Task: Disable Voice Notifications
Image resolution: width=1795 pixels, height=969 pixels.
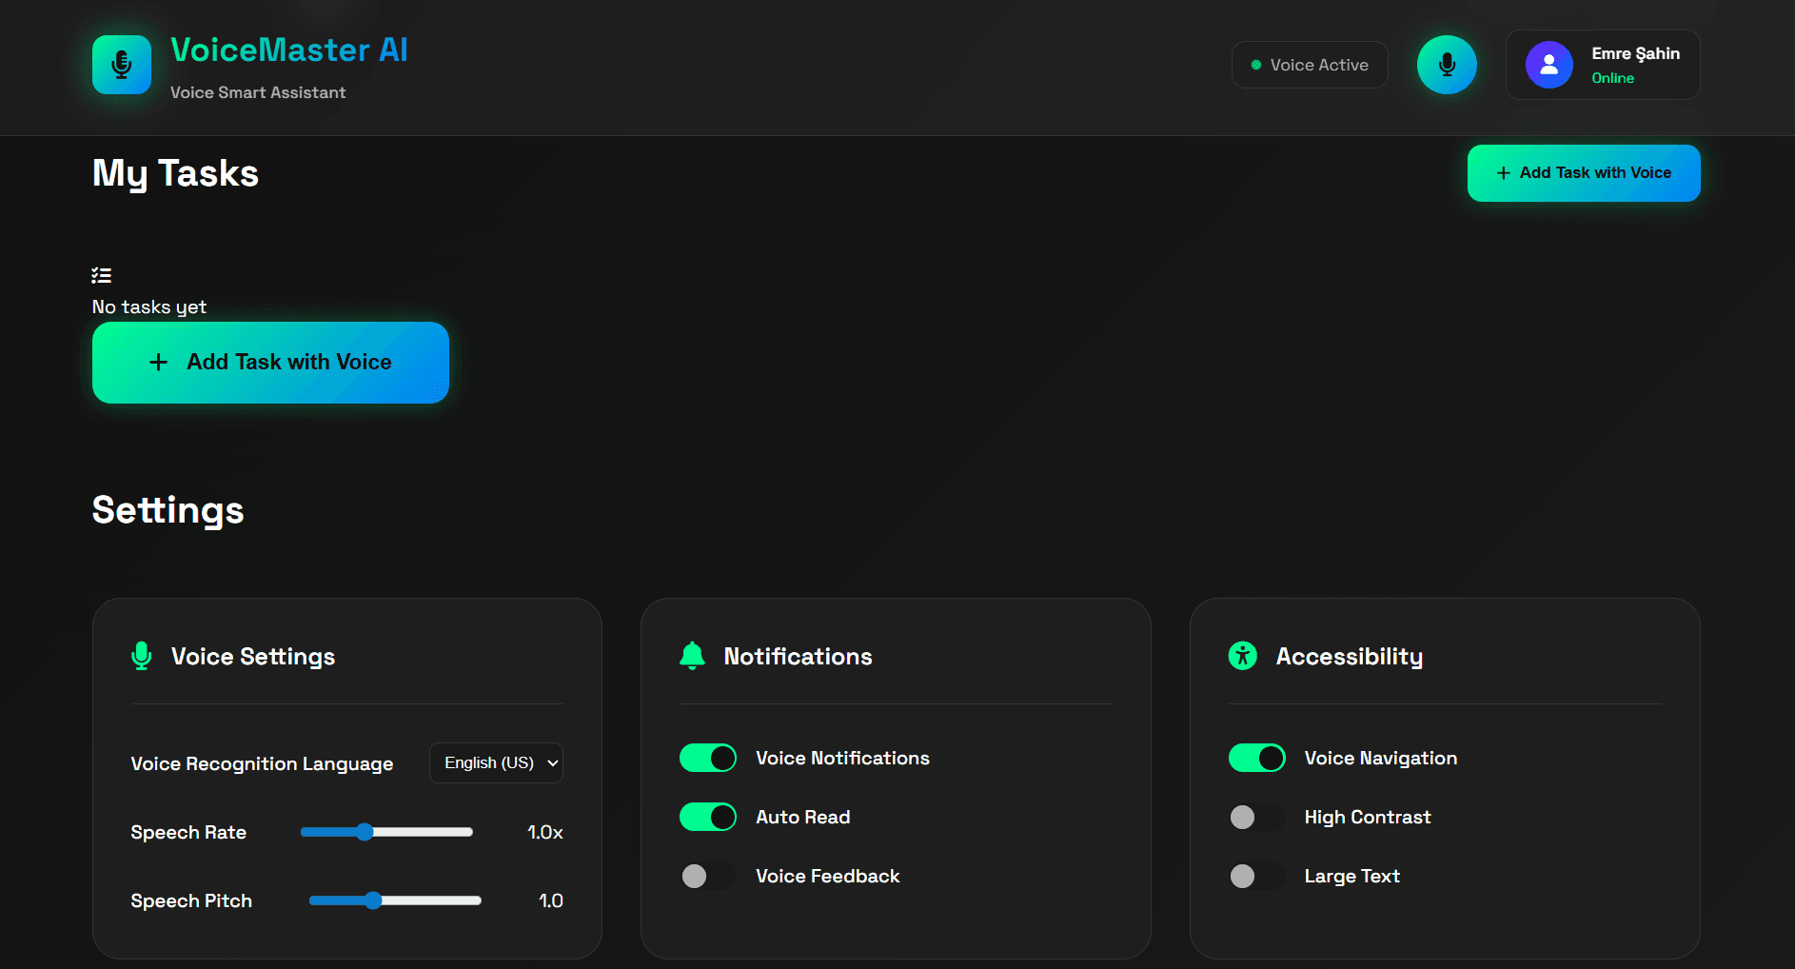Action: pos(707,758)
